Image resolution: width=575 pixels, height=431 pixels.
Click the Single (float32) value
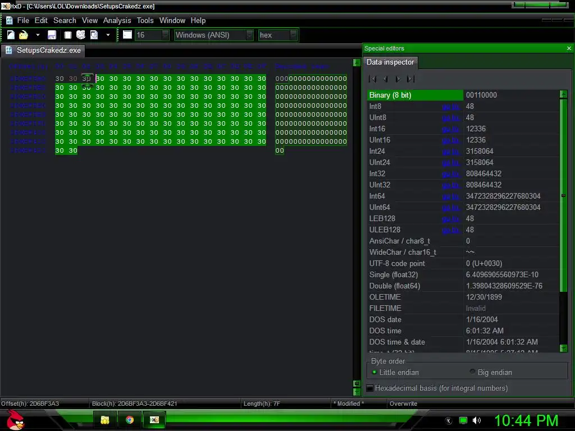[x=502, y=275]
